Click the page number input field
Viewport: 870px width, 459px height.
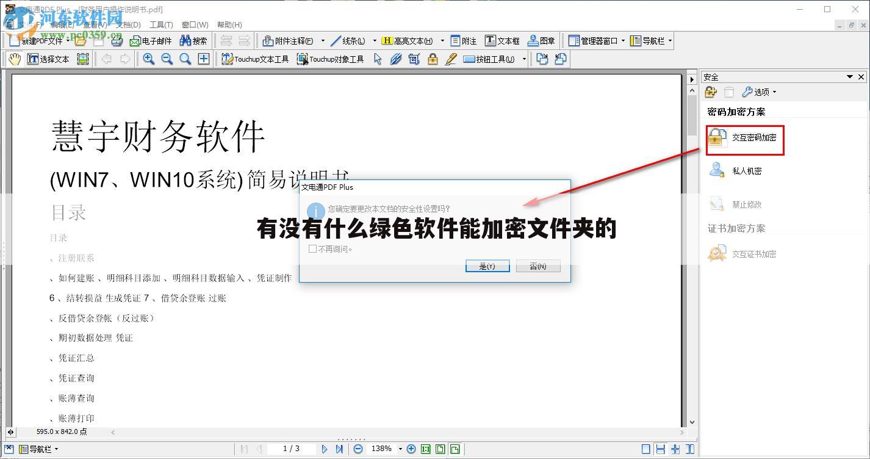291,449
